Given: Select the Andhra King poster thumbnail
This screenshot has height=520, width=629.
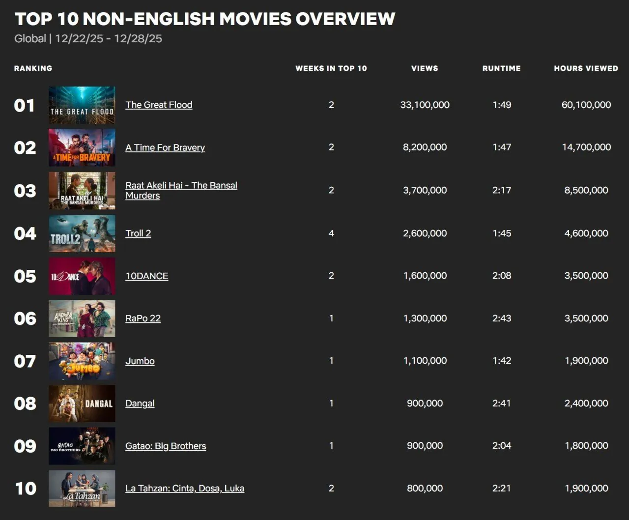Looking at the screenshot, I should pyautogui.click(x=82, y=318).
